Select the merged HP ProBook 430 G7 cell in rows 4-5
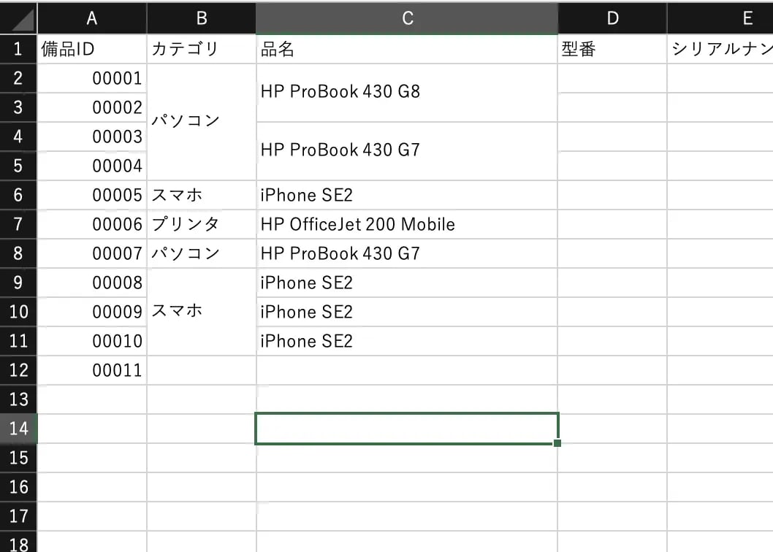 [x=407, y=151]
